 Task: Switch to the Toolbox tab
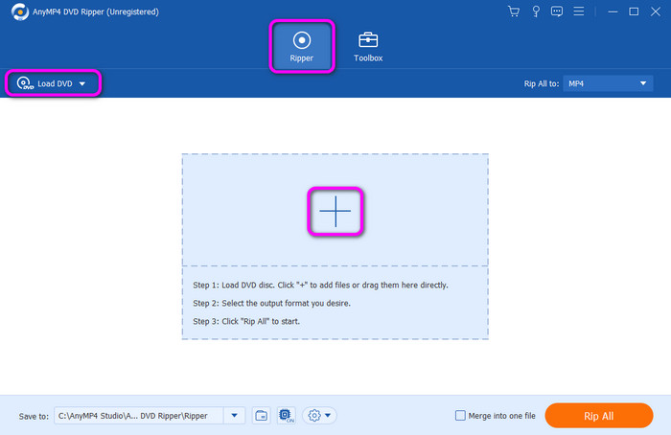[x=368, y=46]
